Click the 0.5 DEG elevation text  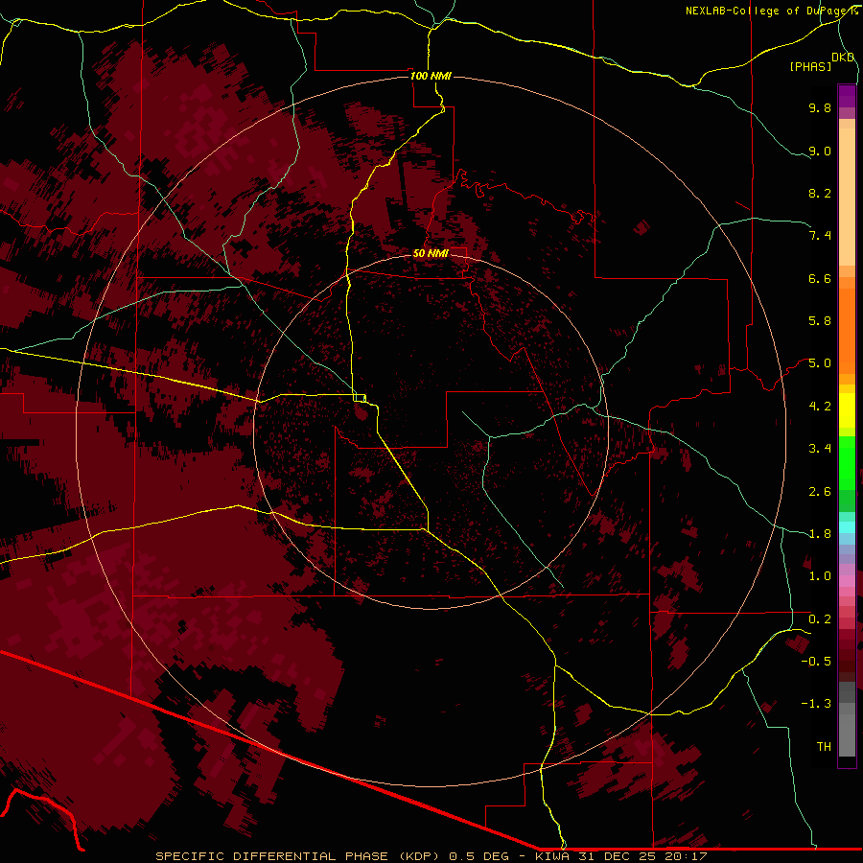click(x=478, y=856)
